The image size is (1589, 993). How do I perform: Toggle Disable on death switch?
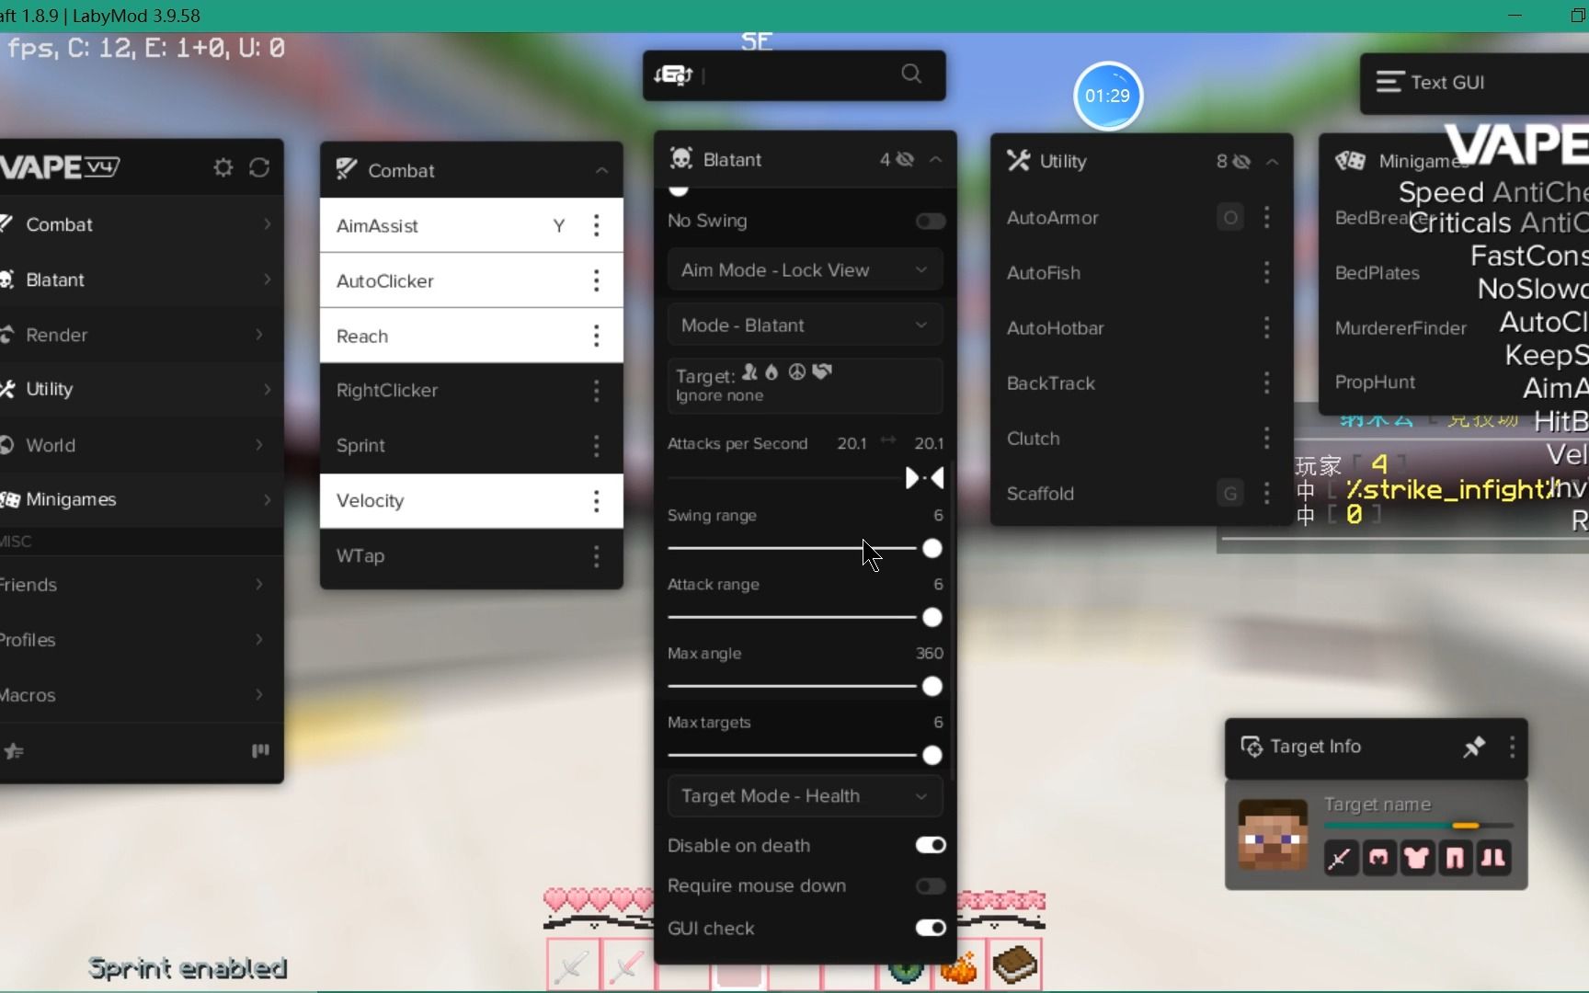tap(931, 845)
